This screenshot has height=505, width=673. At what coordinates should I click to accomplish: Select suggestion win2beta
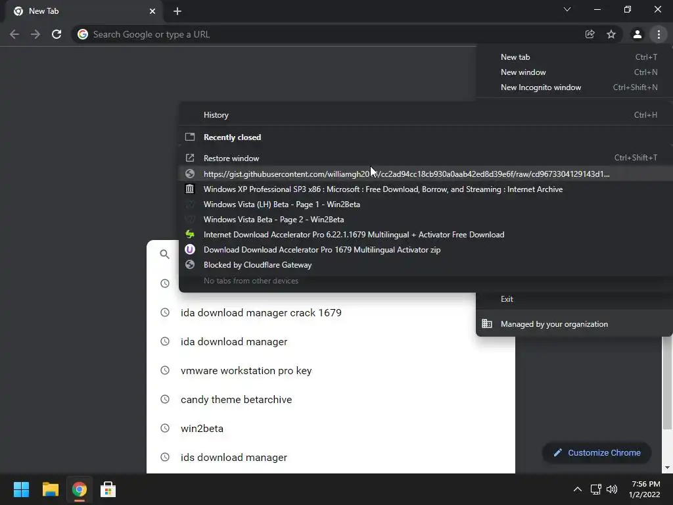tap(331, 428)
